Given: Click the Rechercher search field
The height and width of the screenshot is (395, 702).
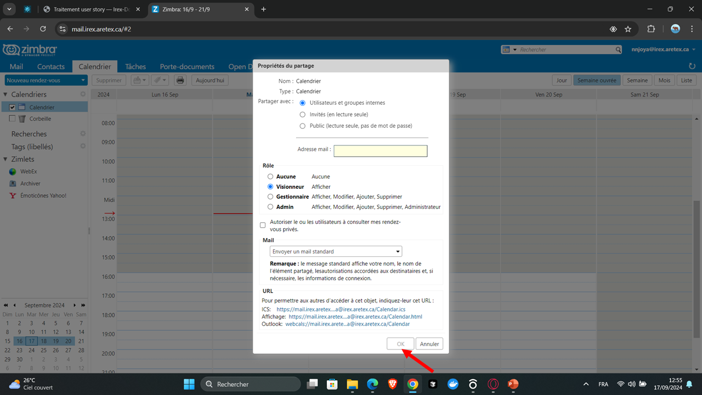Looking at the screenshot, I should tap(567, 49).
